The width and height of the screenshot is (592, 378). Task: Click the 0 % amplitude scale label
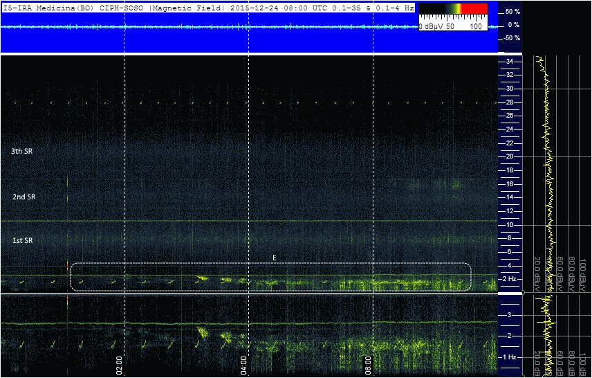514,25
